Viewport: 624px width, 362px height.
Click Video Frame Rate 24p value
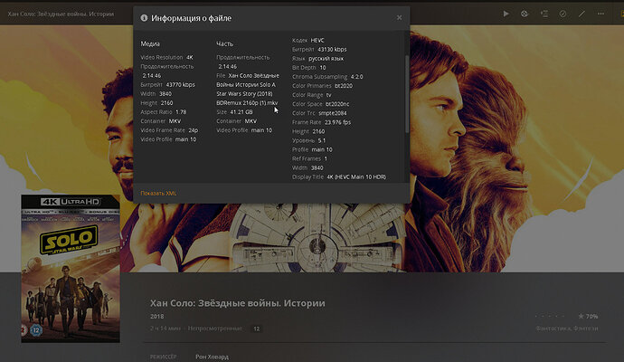(x=193, y=130)
